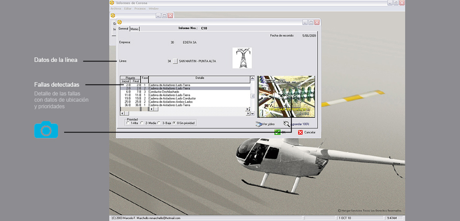
Task: Click the report number C10
Action: pyautogui.click(x=204, y=28)
